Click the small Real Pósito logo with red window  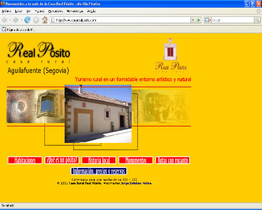171,55
